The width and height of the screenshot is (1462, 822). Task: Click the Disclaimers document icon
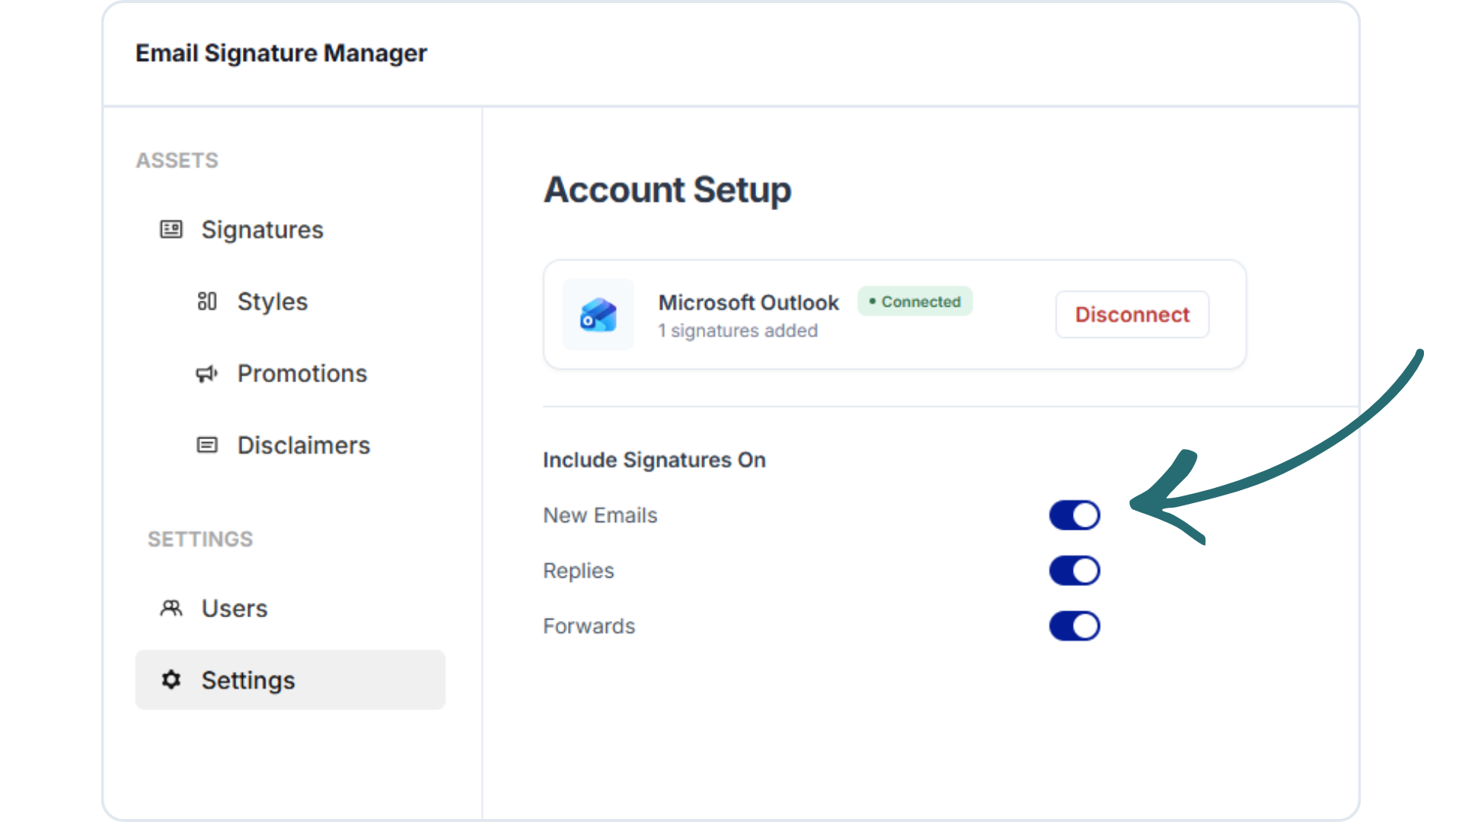[207, 445]
